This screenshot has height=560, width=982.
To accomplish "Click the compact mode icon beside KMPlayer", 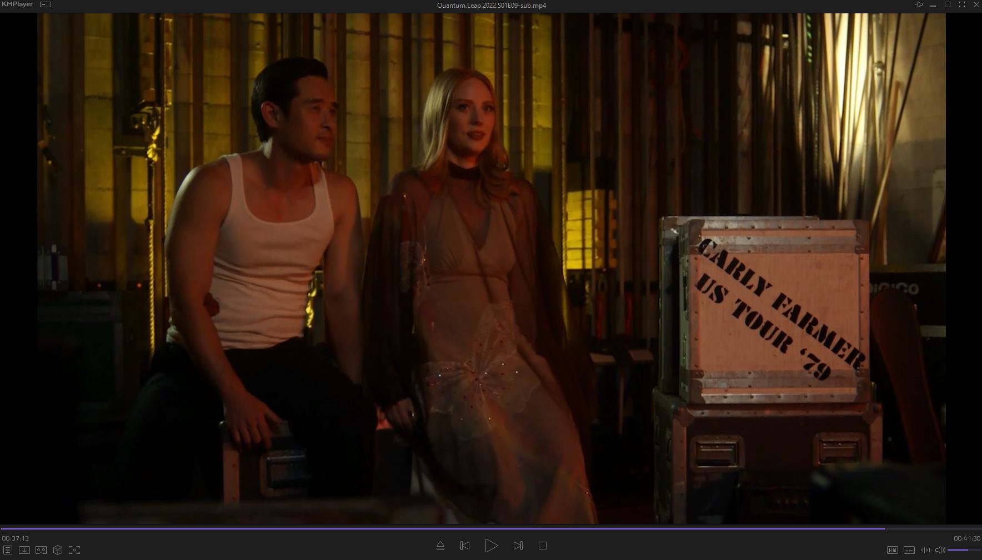I will (46, 4).
